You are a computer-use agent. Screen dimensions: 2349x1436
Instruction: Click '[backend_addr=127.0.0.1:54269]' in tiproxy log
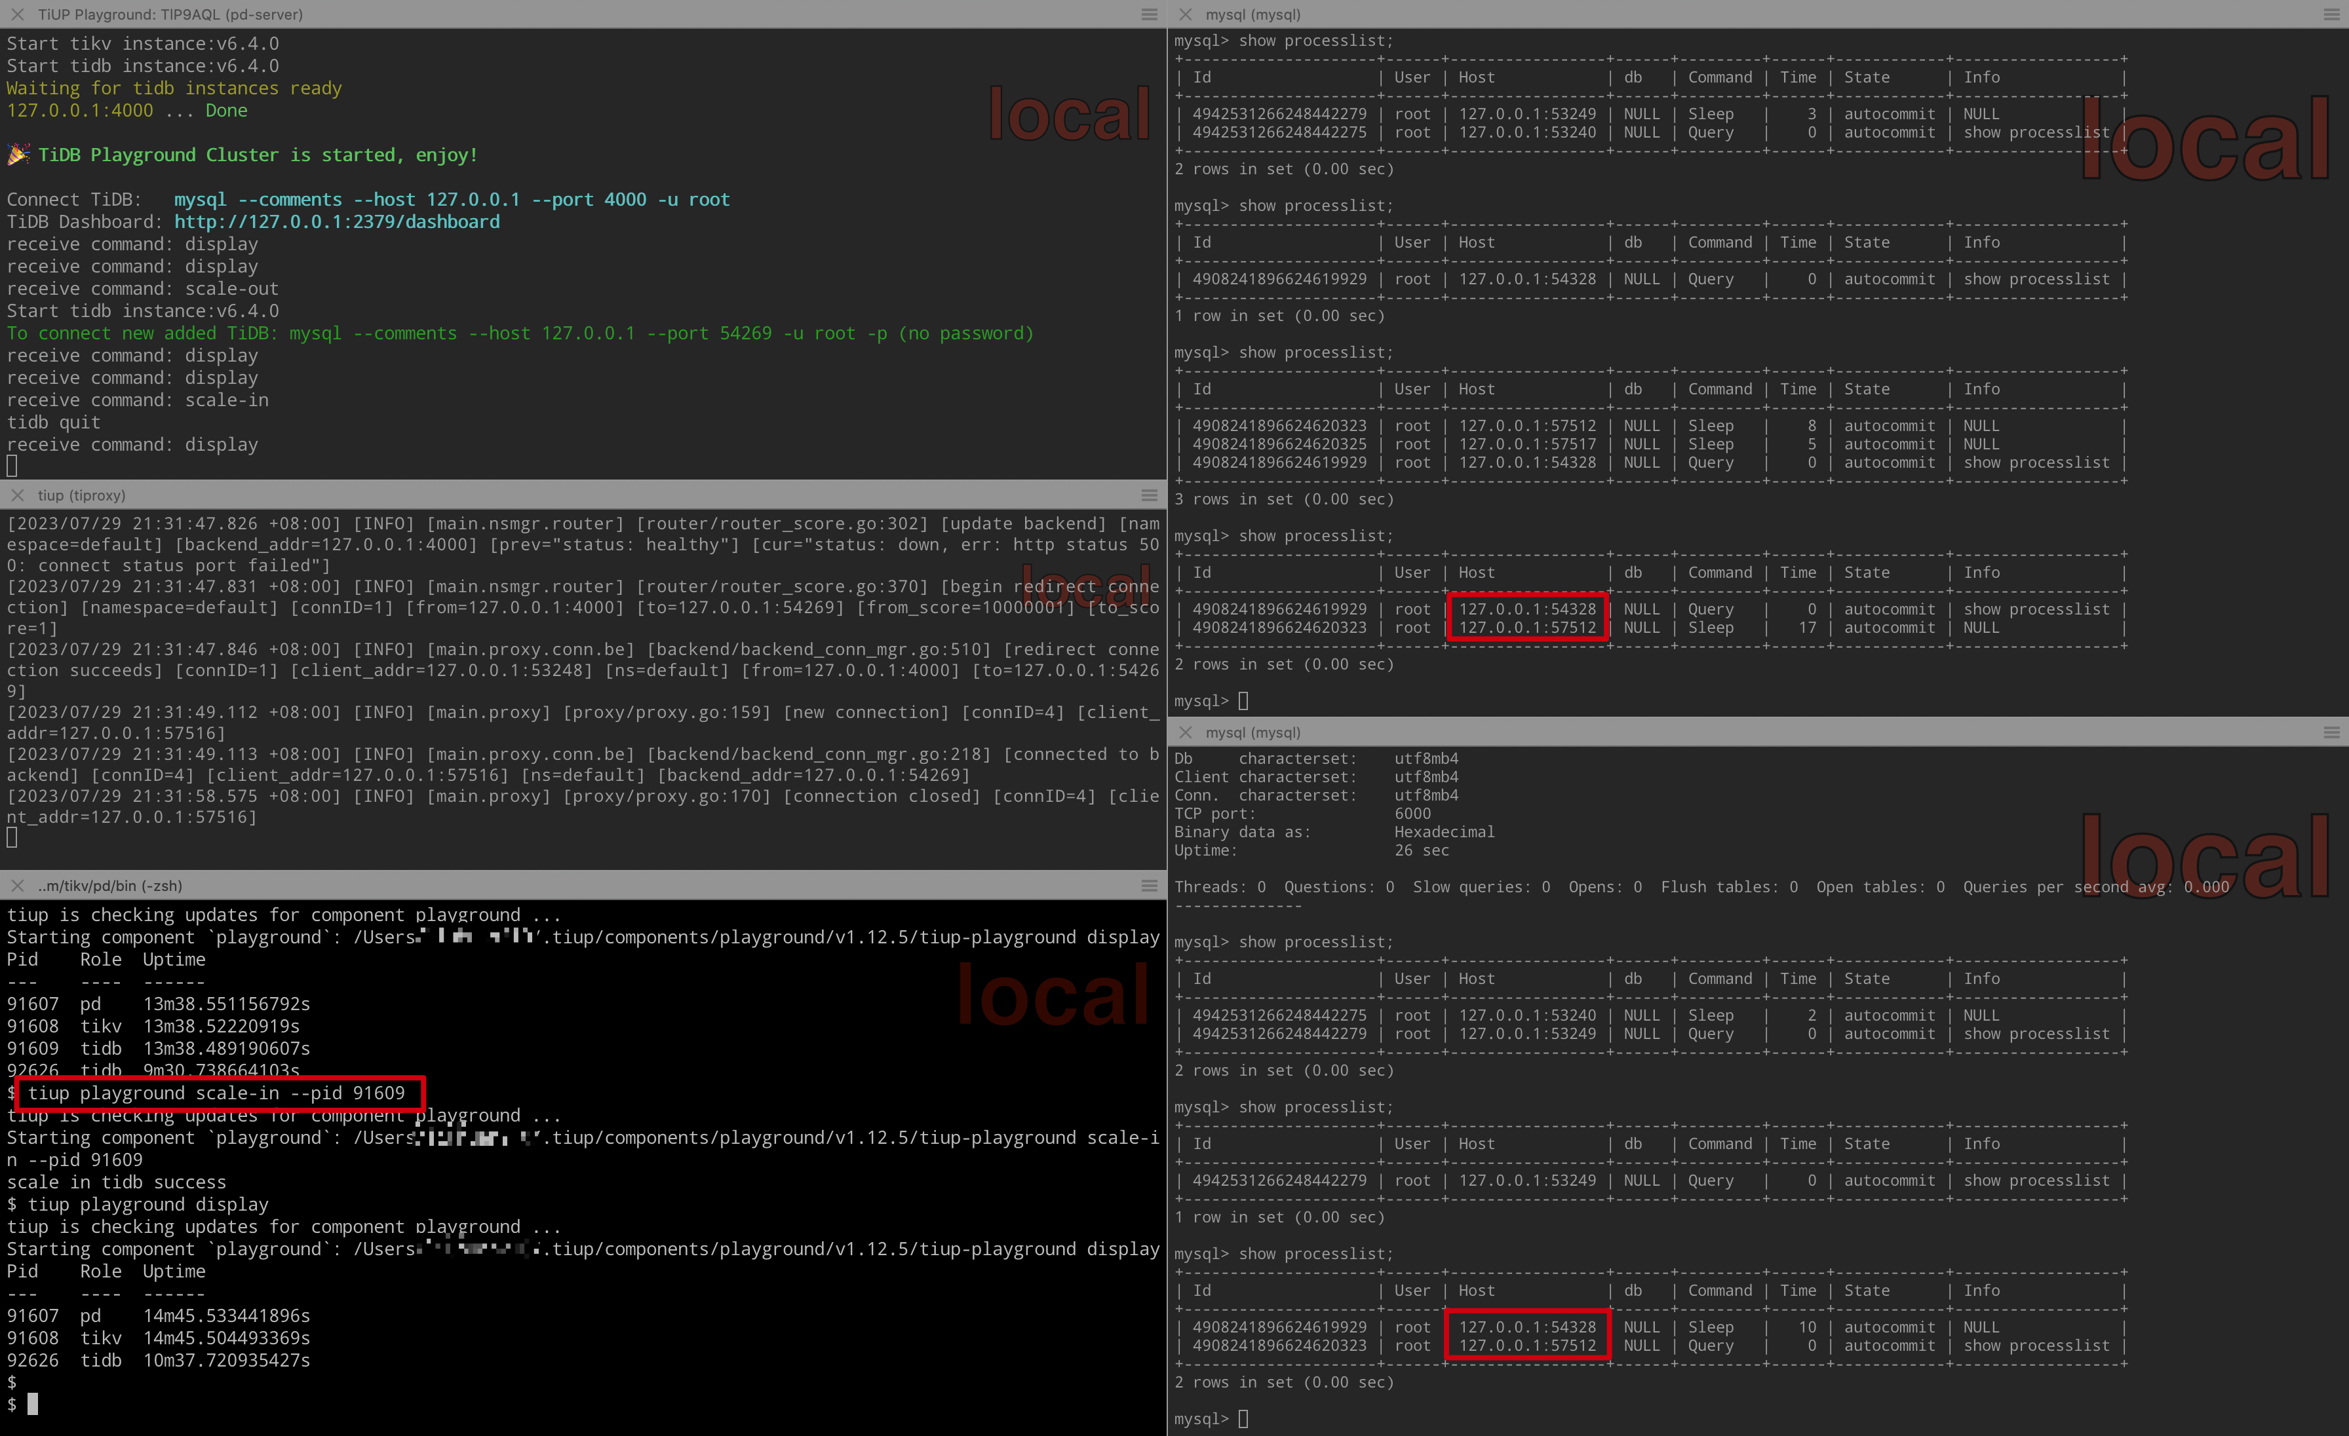point(813,775)
